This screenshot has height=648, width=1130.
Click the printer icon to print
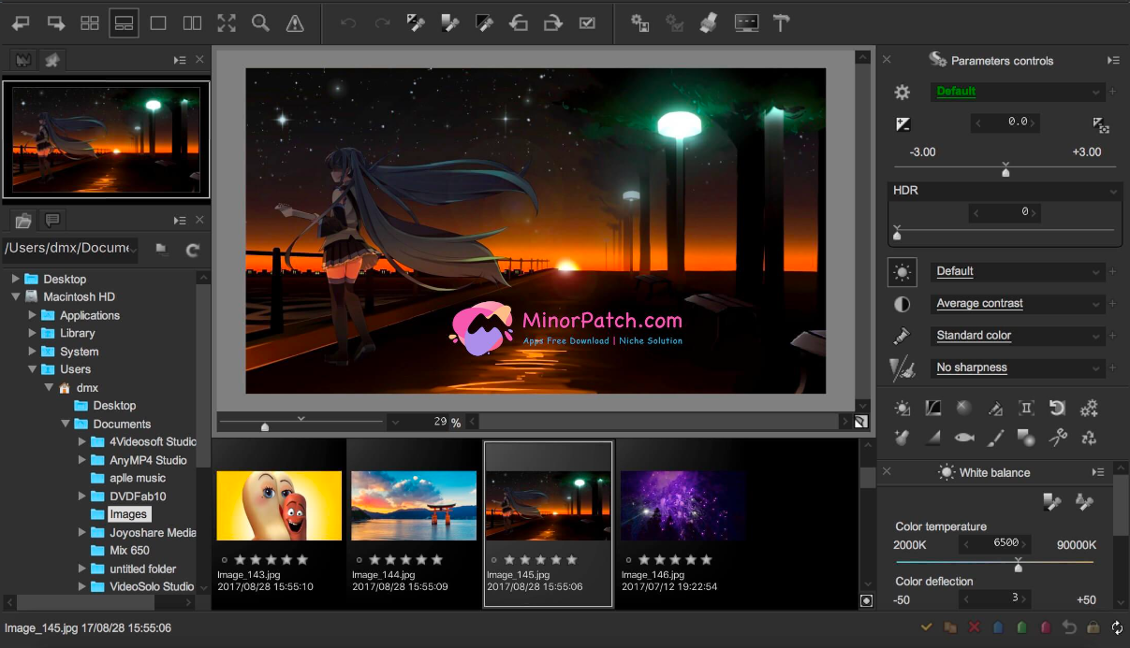(709, 23)
